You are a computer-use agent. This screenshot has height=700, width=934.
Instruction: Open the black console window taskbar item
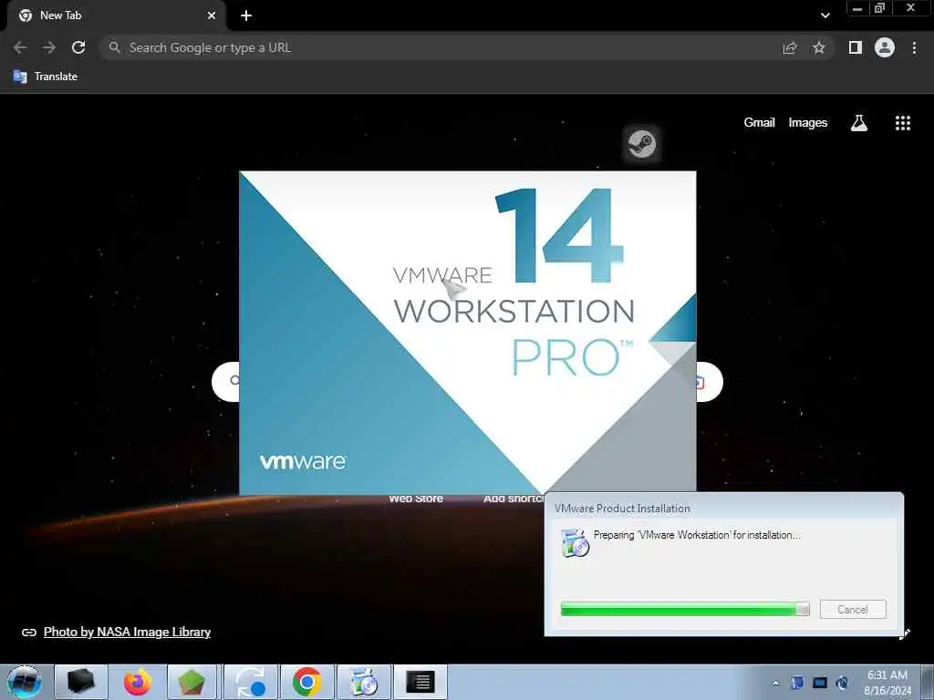[420, 682]
